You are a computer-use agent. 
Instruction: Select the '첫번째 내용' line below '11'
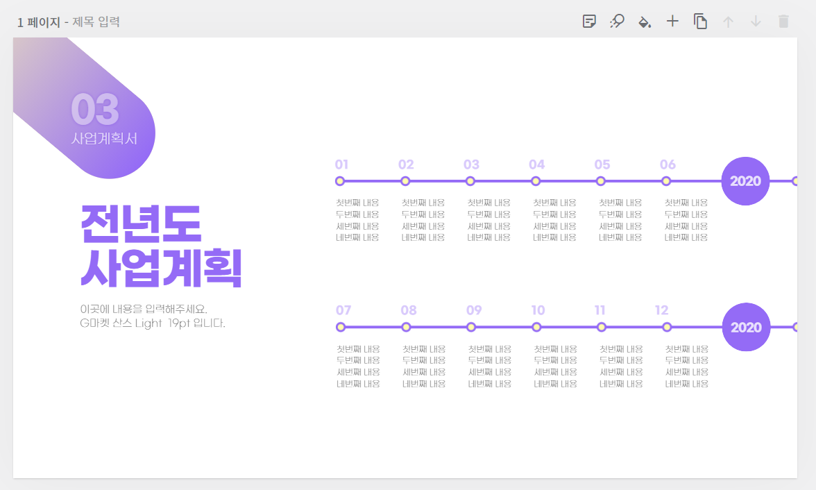(x=621, y=349)
